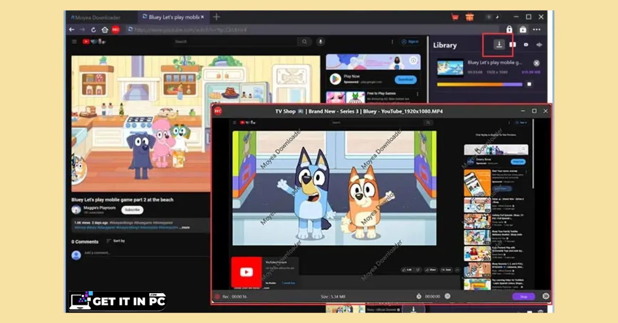The height and width of the screenshot is (323, 618).
Task: Click the round icon after timer value
Action: tap(448, 296)
